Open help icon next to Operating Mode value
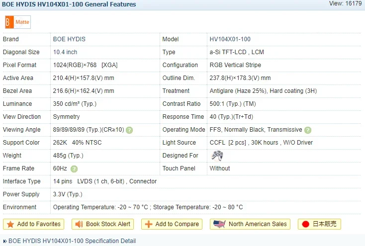 [x=308, y=130]
